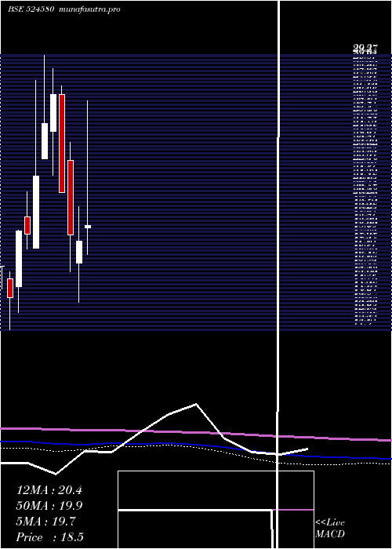Select the 12MA : 20.4 reading
This screenshot has height=549, width=392.
pos(49,490)
